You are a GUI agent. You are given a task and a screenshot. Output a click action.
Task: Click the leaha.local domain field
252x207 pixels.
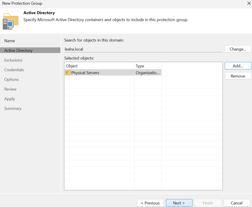pos(143,49)
